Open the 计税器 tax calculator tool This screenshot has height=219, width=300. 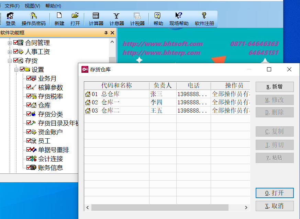point(137,19)
